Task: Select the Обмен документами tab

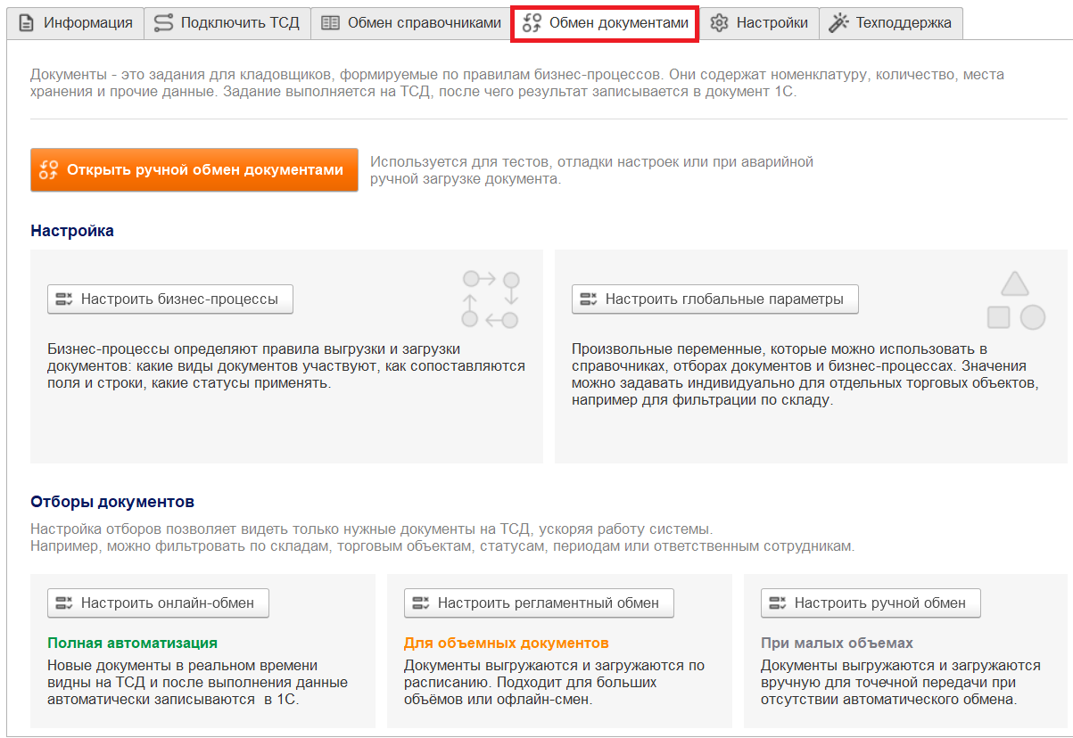Action: 606,24
